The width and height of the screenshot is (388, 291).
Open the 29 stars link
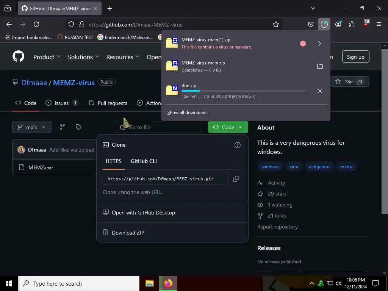(x=272, y=194)
